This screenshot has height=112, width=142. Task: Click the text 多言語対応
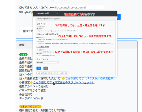(26, 94)
